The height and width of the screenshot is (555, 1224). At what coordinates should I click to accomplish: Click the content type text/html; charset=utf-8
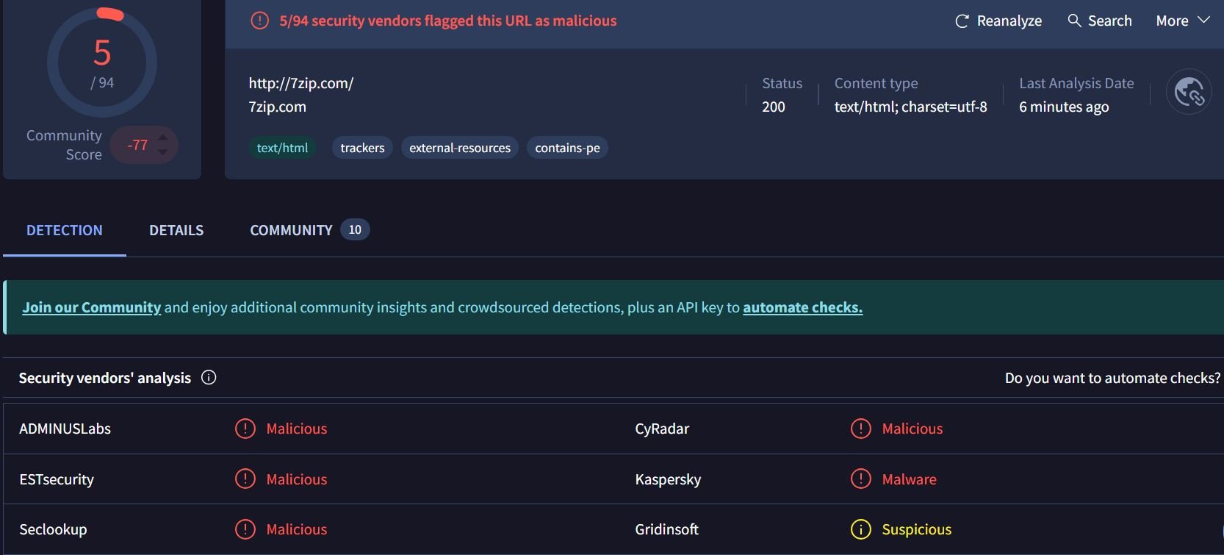pos(910,107)
